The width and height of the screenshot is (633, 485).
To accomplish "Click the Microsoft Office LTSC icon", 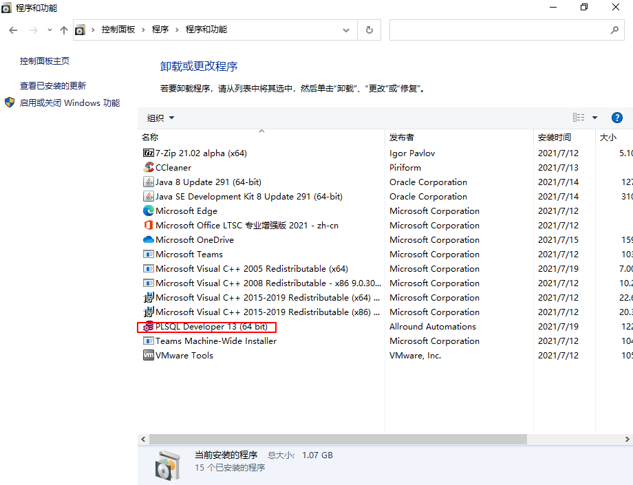I will [x=149, y=225].
